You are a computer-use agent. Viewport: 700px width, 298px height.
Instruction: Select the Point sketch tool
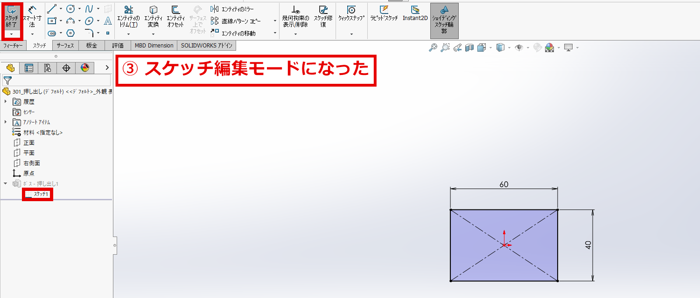point(108,33)
